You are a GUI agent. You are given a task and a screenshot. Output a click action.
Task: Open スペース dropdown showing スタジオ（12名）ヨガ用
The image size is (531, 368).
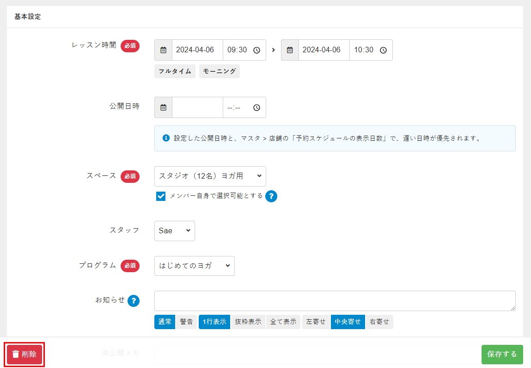click(x=210, y=176)
